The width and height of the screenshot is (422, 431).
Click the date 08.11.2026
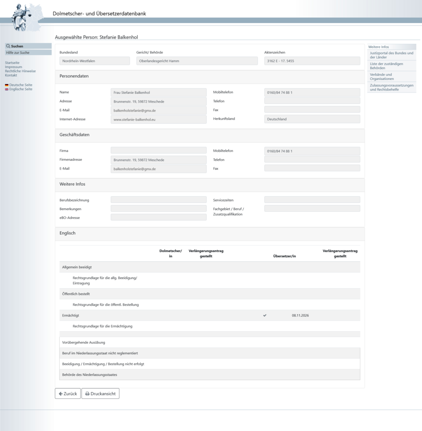tap(300, 315)
